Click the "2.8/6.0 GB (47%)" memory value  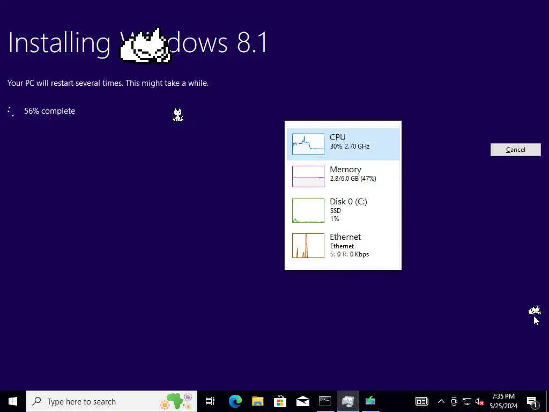pos(353,178)
